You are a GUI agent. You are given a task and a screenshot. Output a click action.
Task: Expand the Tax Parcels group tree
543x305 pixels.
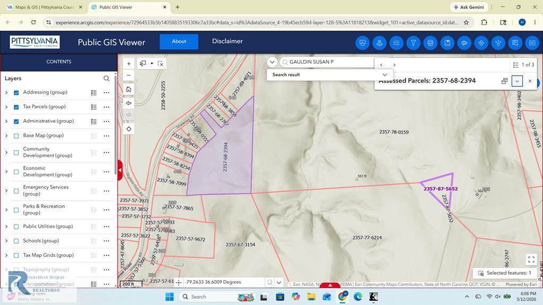(6, 107)
